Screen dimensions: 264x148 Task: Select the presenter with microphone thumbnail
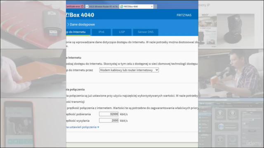tap(231, 74)
